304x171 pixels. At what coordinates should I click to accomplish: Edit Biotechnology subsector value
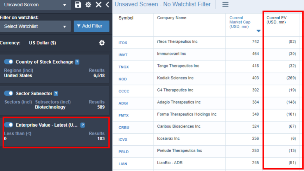(50, 107)
